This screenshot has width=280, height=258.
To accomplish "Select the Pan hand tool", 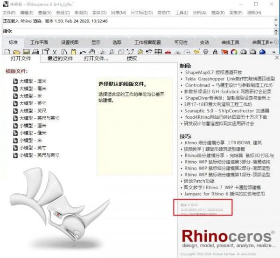I will (x=92, y=52).
